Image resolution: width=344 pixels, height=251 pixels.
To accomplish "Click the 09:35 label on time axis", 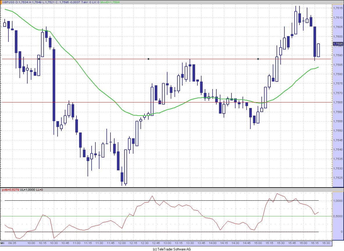I will tap(12, 243).
